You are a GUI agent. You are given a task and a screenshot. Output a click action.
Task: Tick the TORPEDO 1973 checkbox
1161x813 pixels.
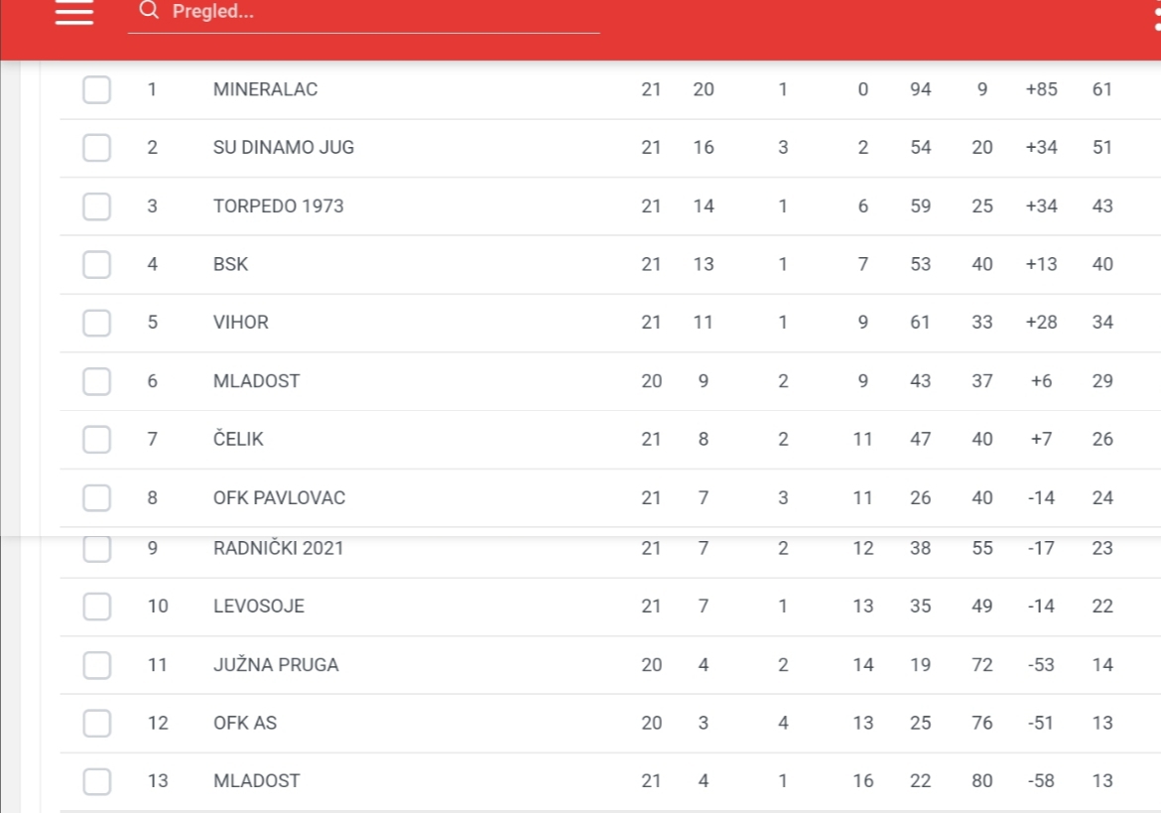[97, 205]
